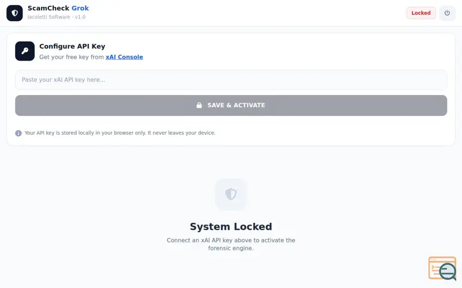Click the Configure API Key heading

pos(72,47)
